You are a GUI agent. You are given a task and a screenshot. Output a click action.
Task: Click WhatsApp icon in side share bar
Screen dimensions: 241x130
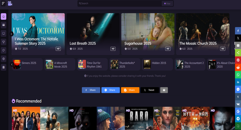[x=238, y=75]
